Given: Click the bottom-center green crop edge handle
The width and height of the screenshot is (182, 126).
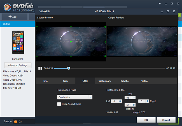Looking at the screenshot, I should [71, 57].
